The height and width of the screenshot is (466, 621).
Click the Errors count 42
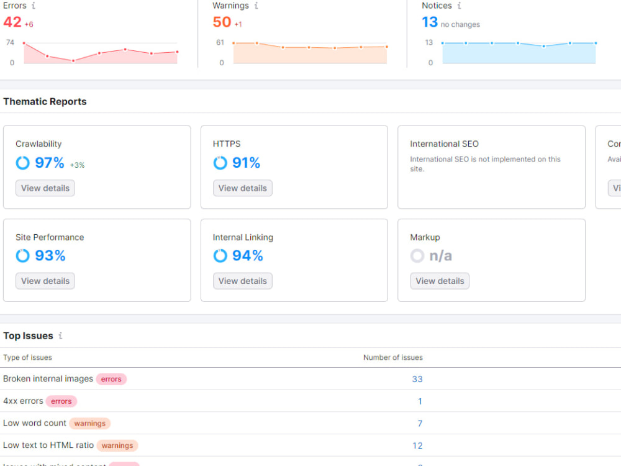(12, 22)
